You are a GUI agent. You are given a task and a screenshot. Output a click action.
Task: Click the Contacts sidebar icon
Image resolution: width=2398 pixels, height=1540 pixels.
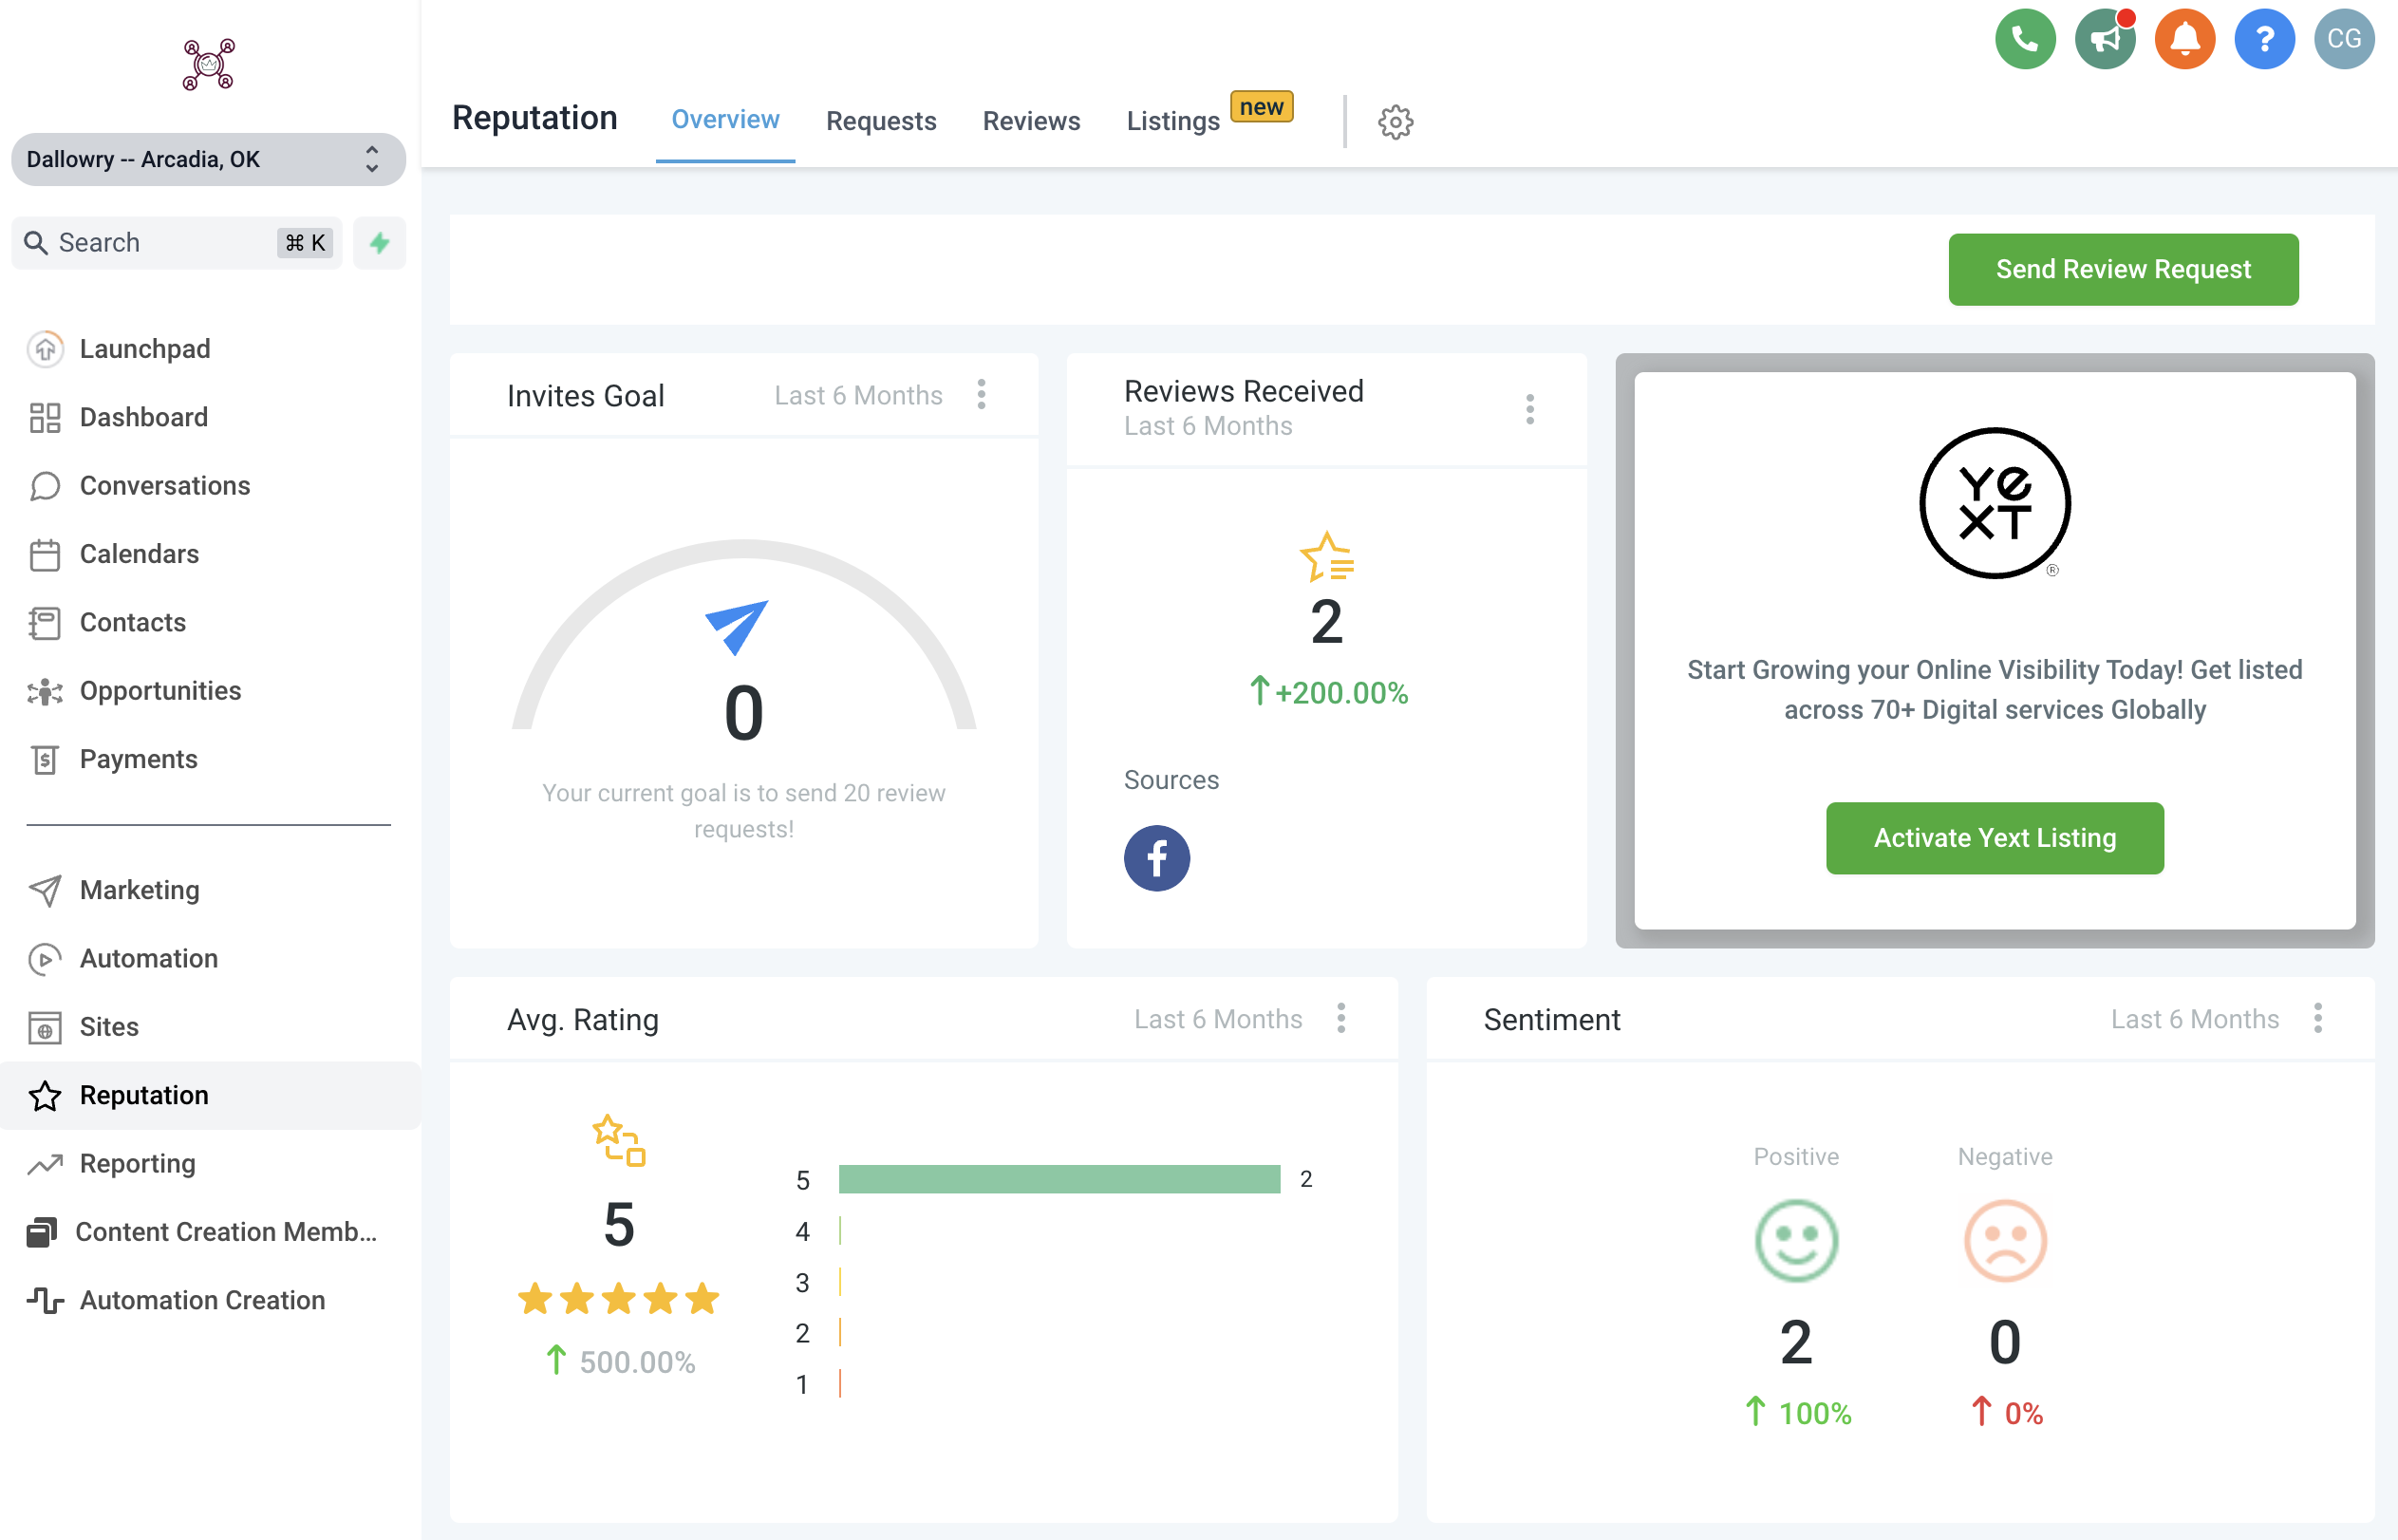tap(45, 622)
